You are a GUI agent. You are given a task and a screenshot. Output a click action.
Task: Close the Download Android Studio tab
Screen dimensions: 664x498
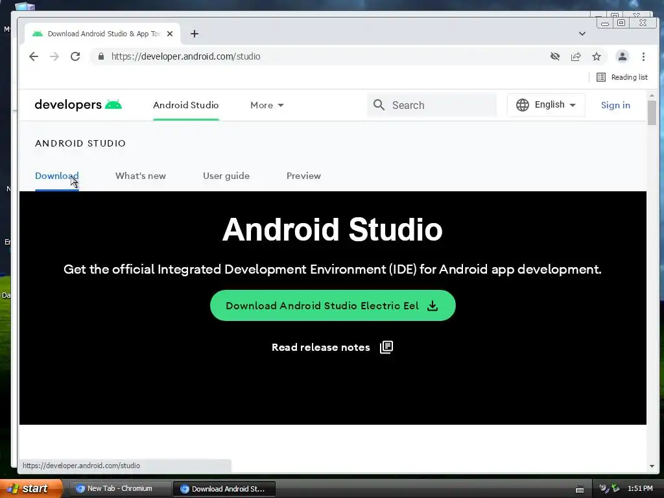pyautogui.click(x=170, y=34)
